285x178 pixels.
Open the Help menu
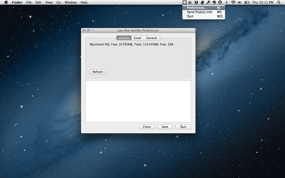click(84, 2)
